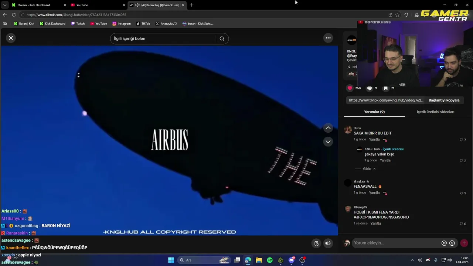Click Bağlantıyı kopyala button
The width and height of the screenshot is (473, 266).
coord(444,100)
